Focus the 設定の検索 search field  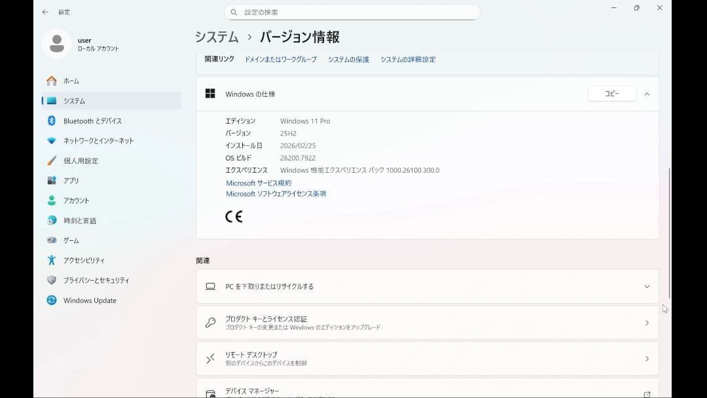click(x=352, y=12)
